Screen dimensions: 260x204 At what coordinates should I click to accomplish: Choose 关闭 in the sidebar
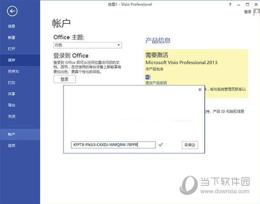click(11, 116)
